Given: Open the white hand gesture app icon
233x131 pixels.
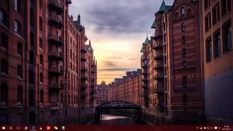Looking at the screenshot, I should point(41,128).
